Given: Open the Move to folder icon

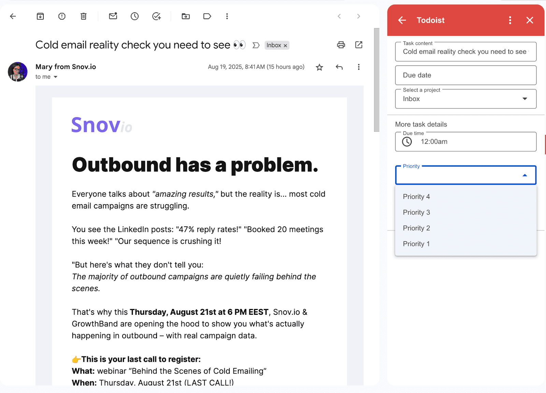Looking at the screenshot, I should (x=186, y=16).
